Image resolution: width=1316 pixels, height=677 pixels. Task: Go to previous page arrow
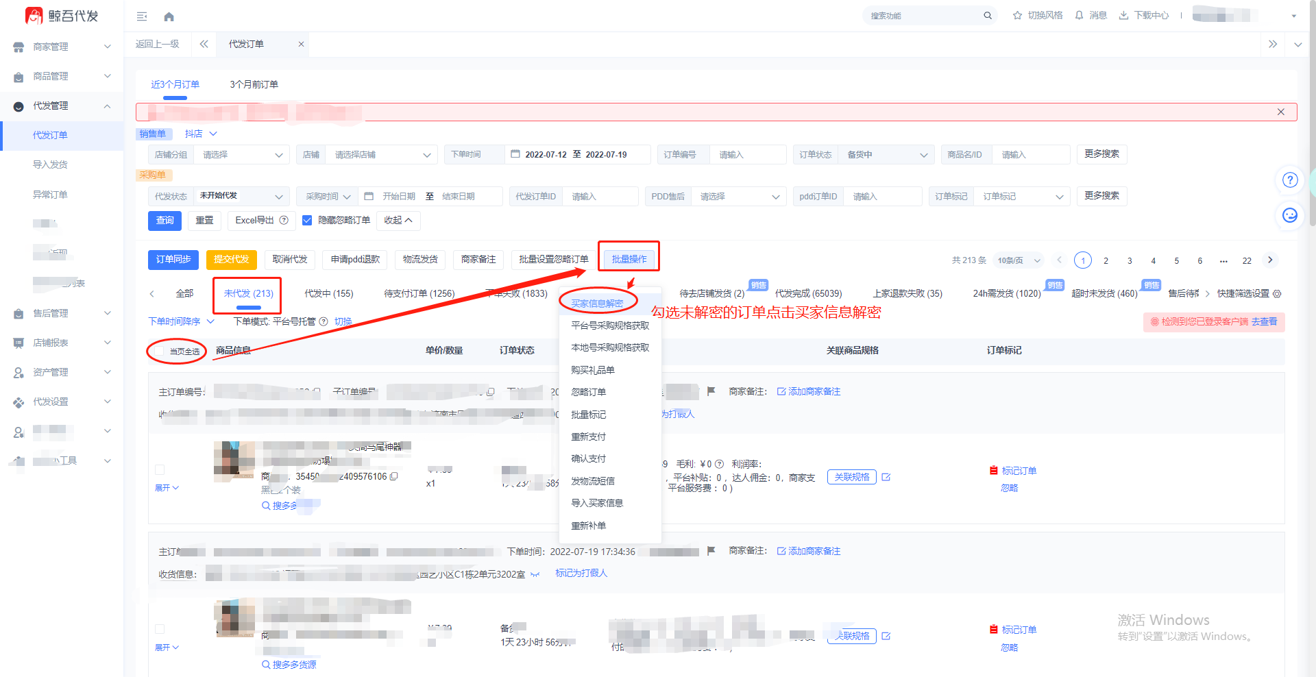(x=1059, y=260)
